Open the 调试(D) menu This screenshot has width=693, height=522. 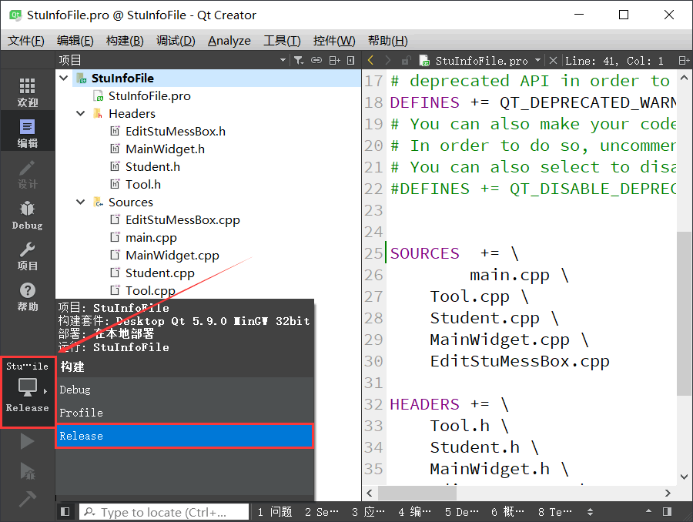pyautogui.click(x=176, y=41)
